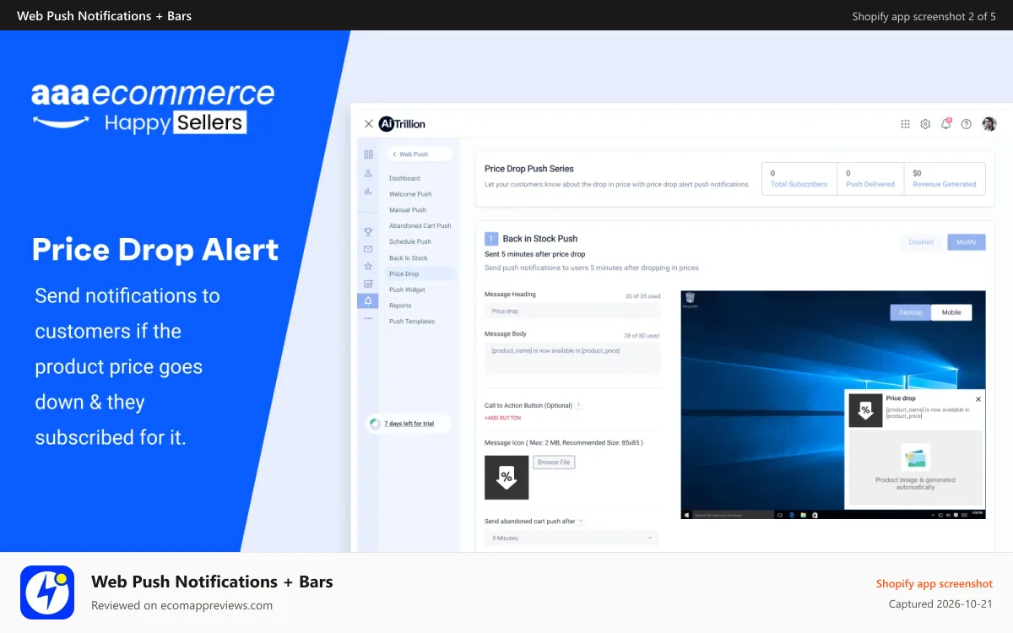This screenshot has height=633, width=1013.
Task: Switch preview to Mobile
Action: click(951, 312)
